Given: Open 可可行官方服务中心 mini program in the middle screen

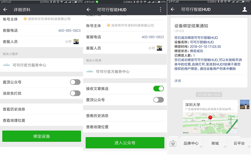Looking at the screenshot, I should click(125, 72).
